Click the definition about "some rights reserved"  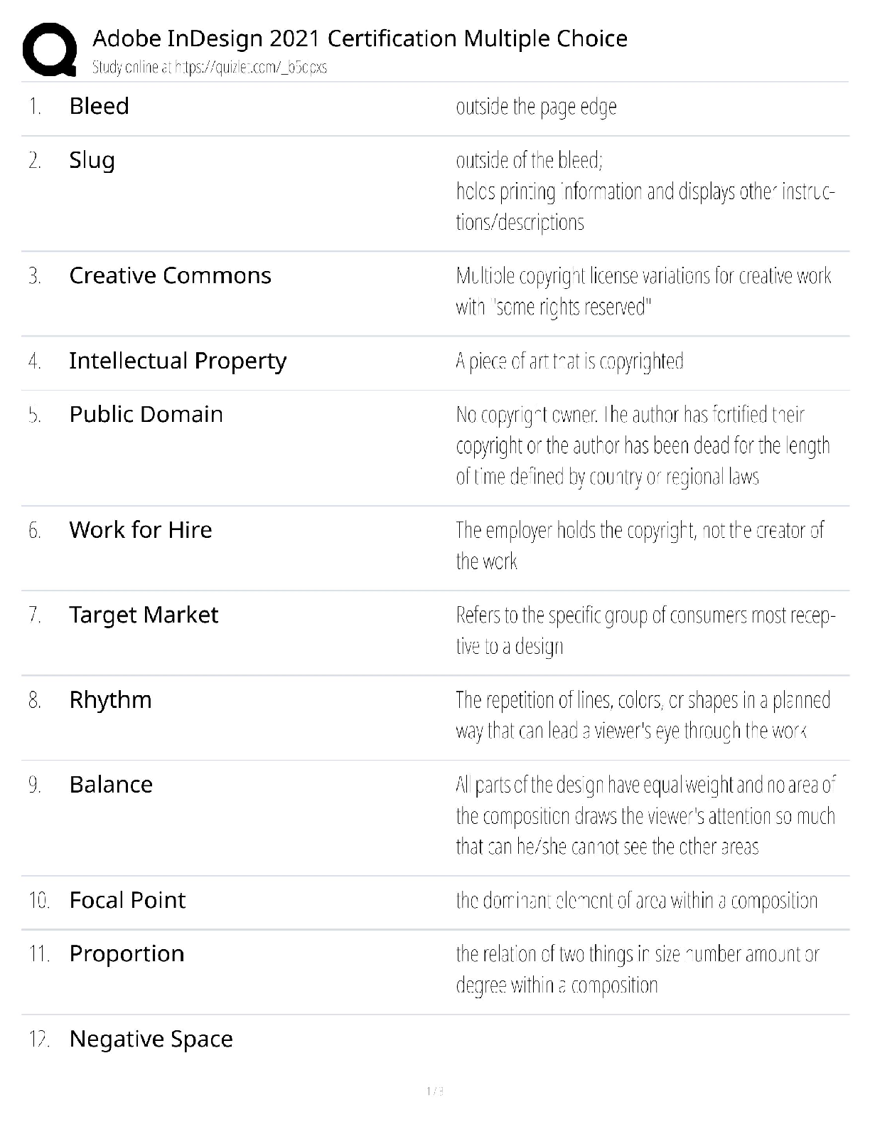(x=643, y=291)
